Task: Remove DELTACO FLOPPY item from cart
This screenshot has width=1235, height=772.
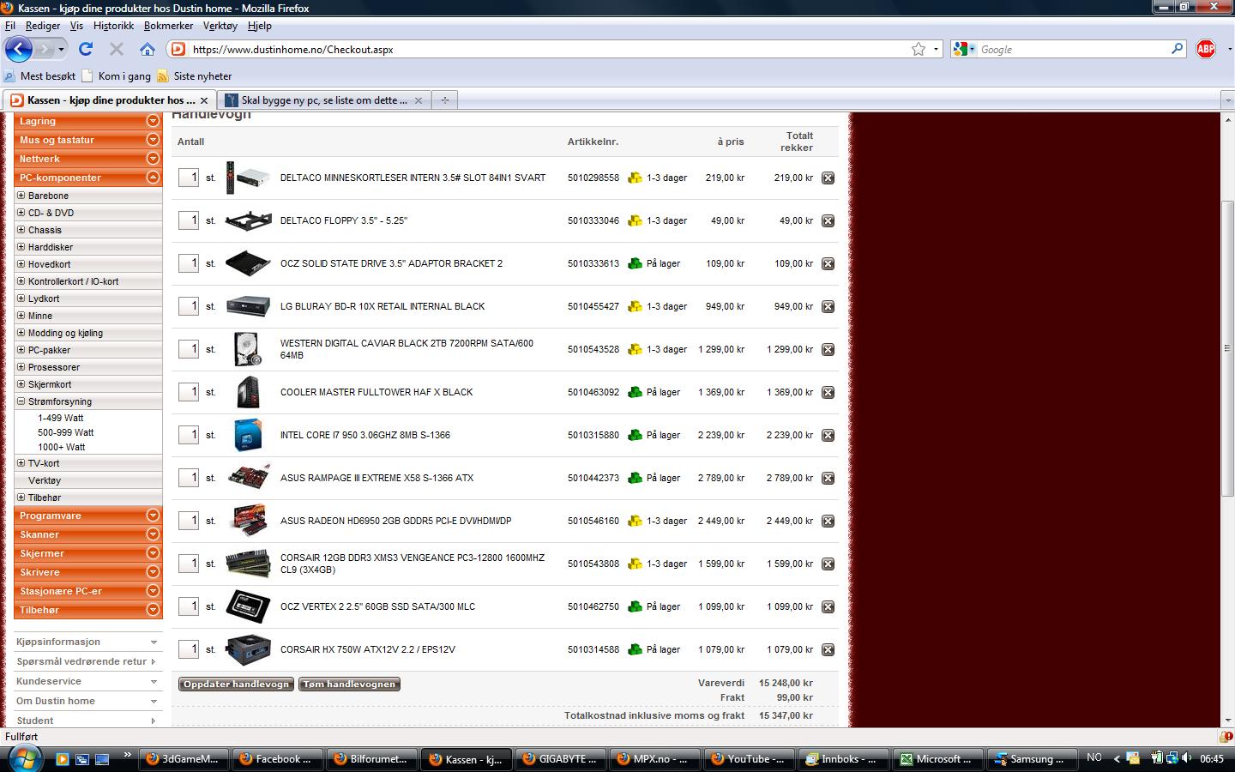Action: pyautogui.click(x=828, y=221)
